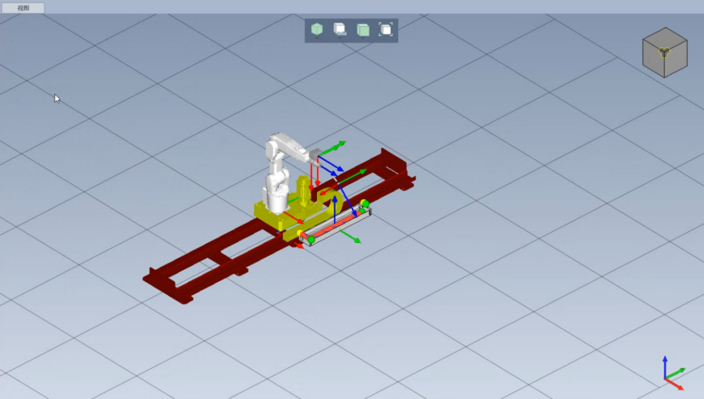Click the yellow highlighted corner of navigation cube
704x399 pixels.
coord(664,52)
